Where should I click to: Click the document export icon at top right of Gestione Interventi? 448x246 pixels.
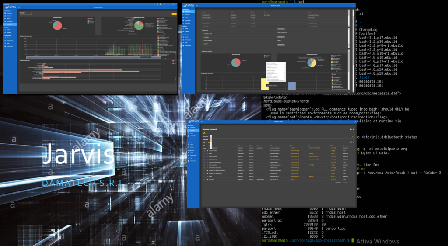tap(351, 130)
